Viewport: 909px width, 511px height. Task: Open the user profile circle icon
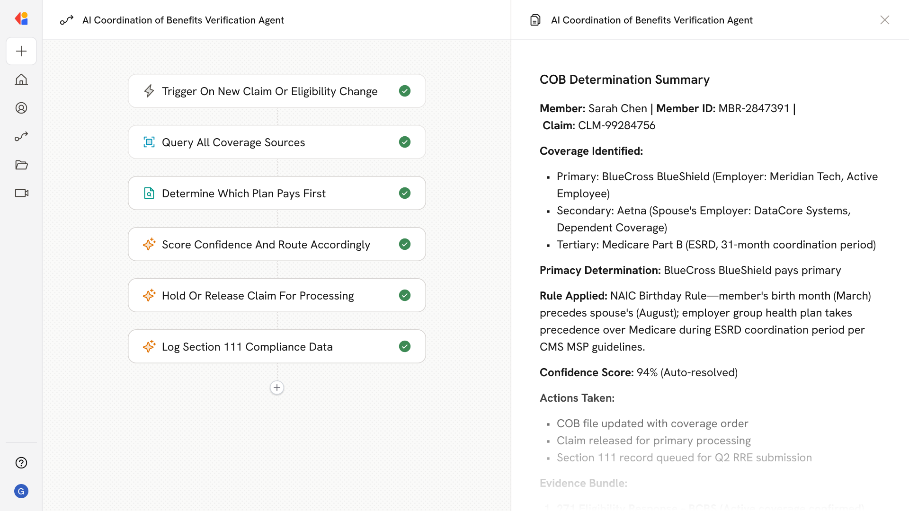click(x=21, y=108)
